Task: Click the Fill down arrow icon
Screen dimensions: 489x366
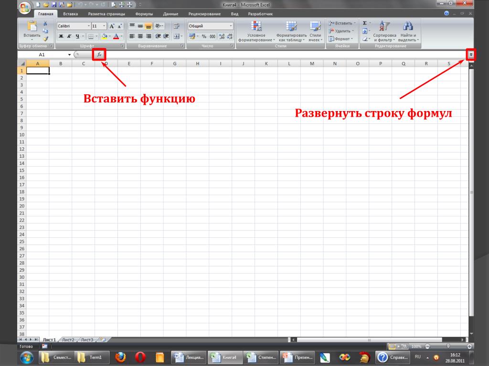Action: (x=364, y=31)
